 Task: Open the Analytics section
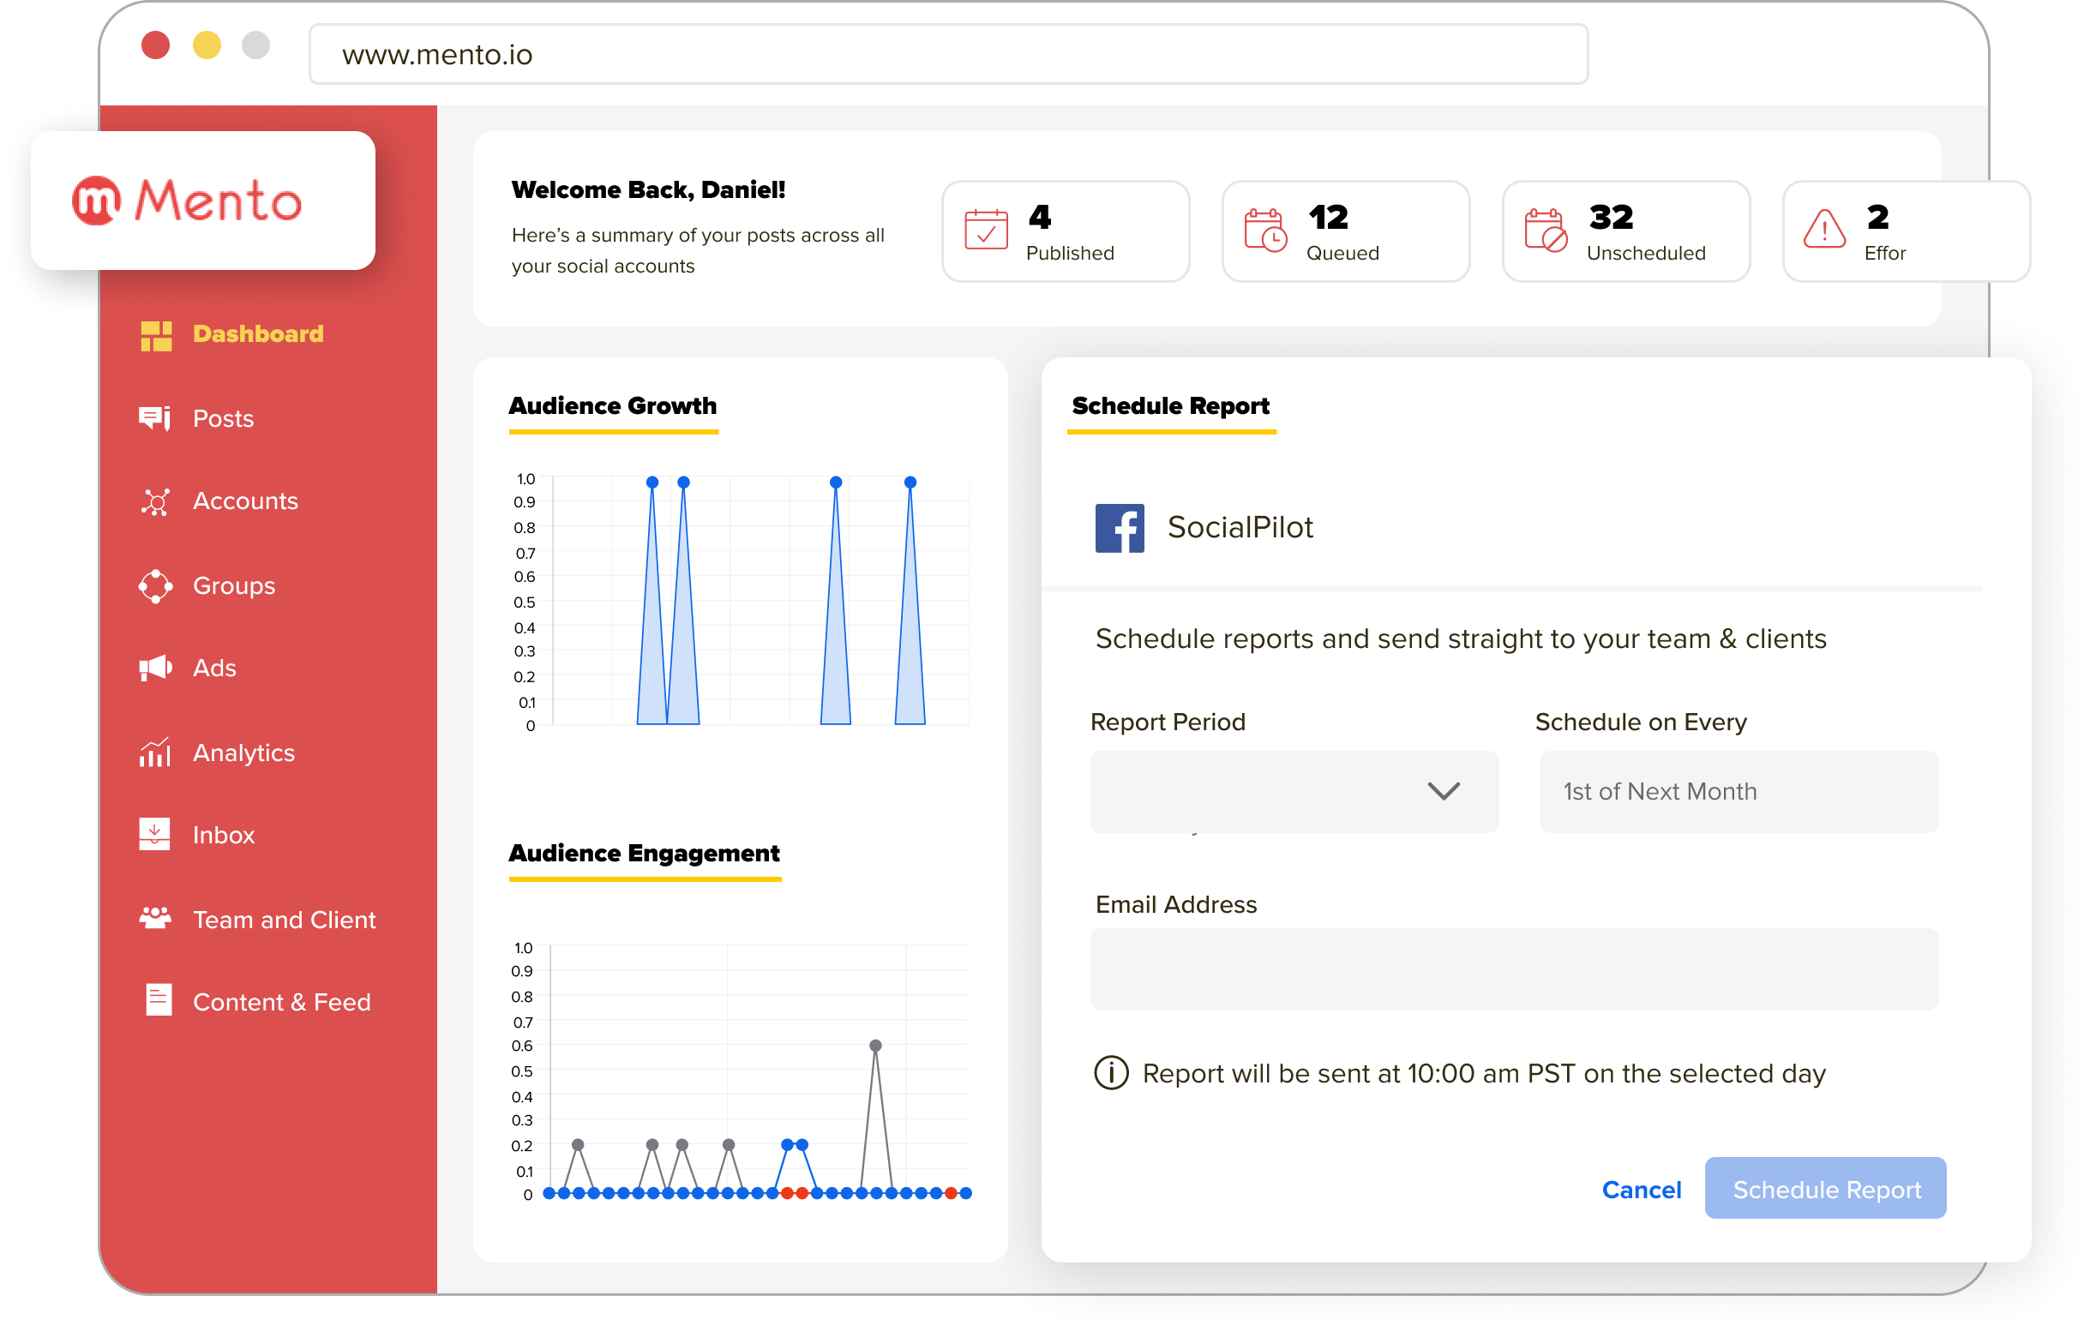click(243, 754)
